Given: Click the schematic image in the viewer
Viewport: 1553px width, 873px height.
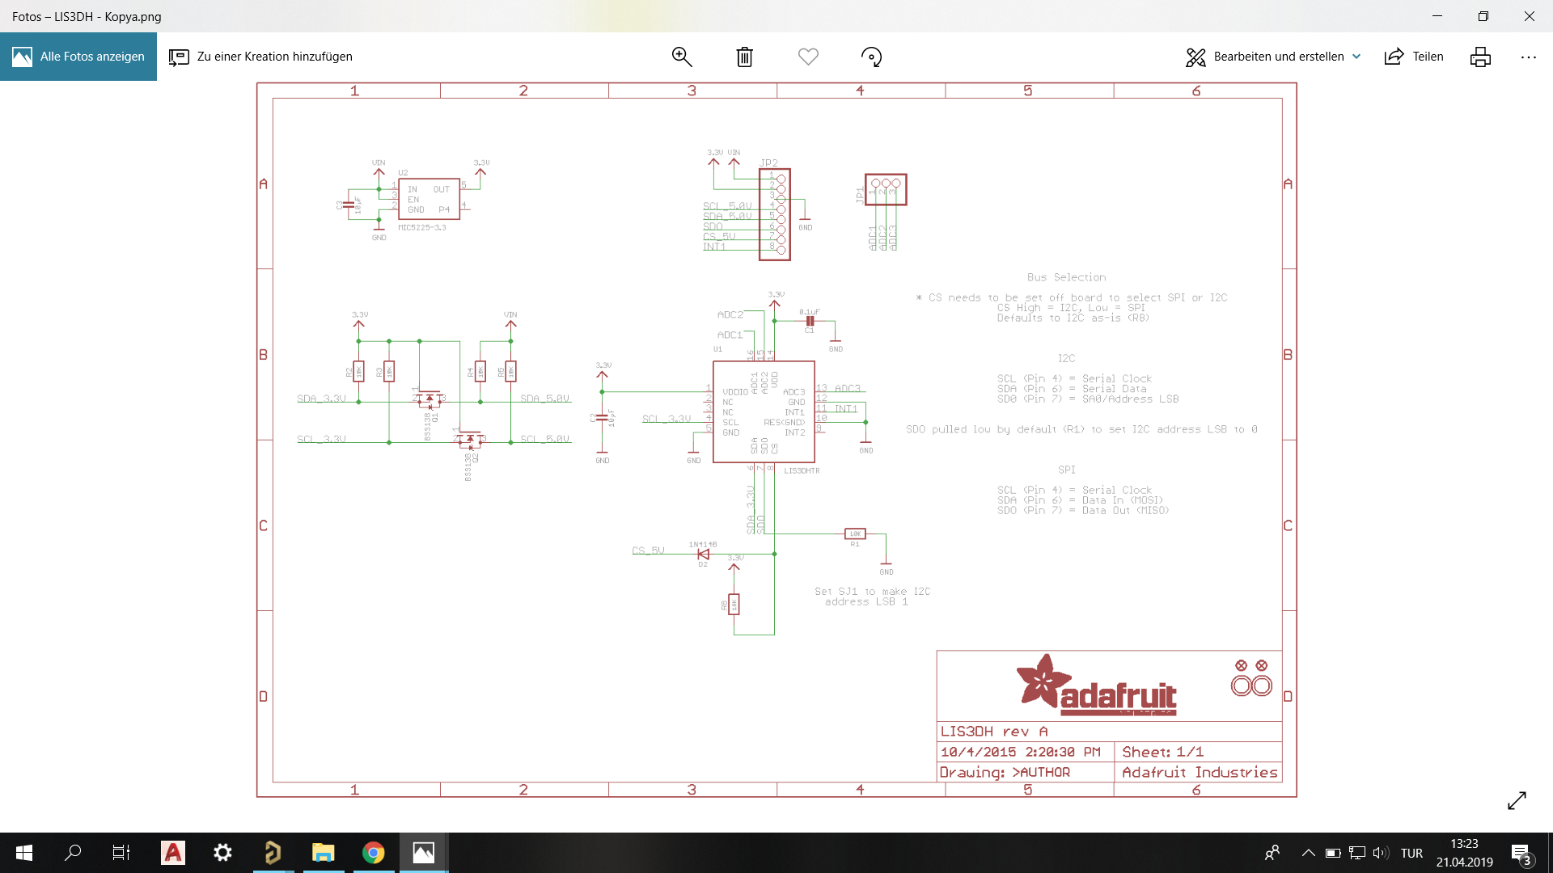Looking at the screenshot, I should click(776, 440).
